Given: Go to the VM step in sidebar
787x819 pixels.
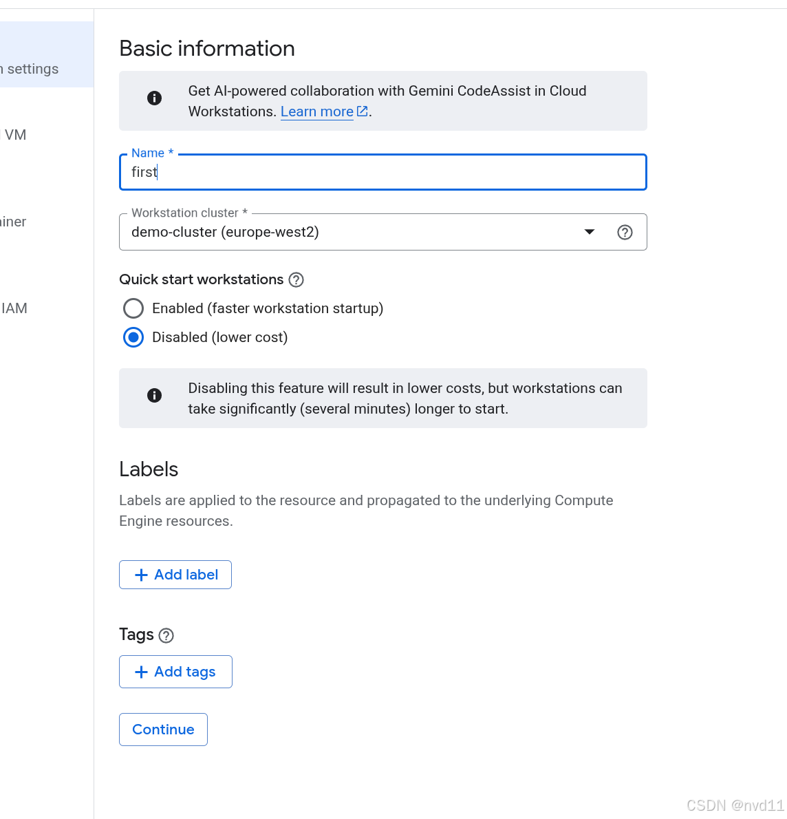Looking at the screenshot, I should [15, 135].
